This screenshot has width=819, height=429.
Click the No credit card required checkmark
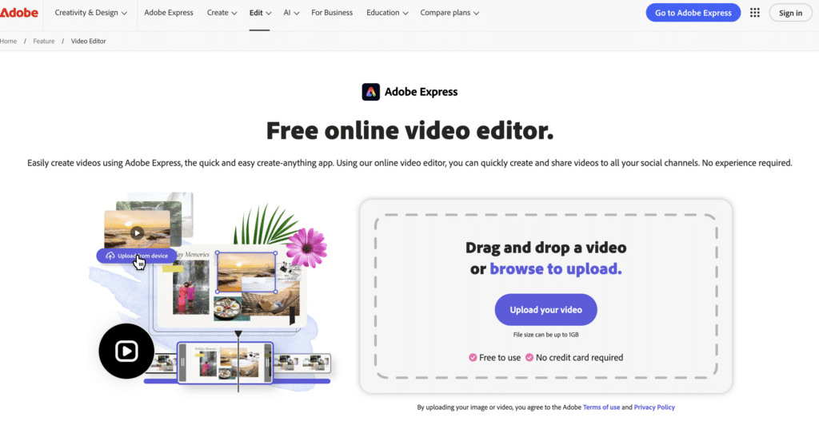tap(529, 357)
